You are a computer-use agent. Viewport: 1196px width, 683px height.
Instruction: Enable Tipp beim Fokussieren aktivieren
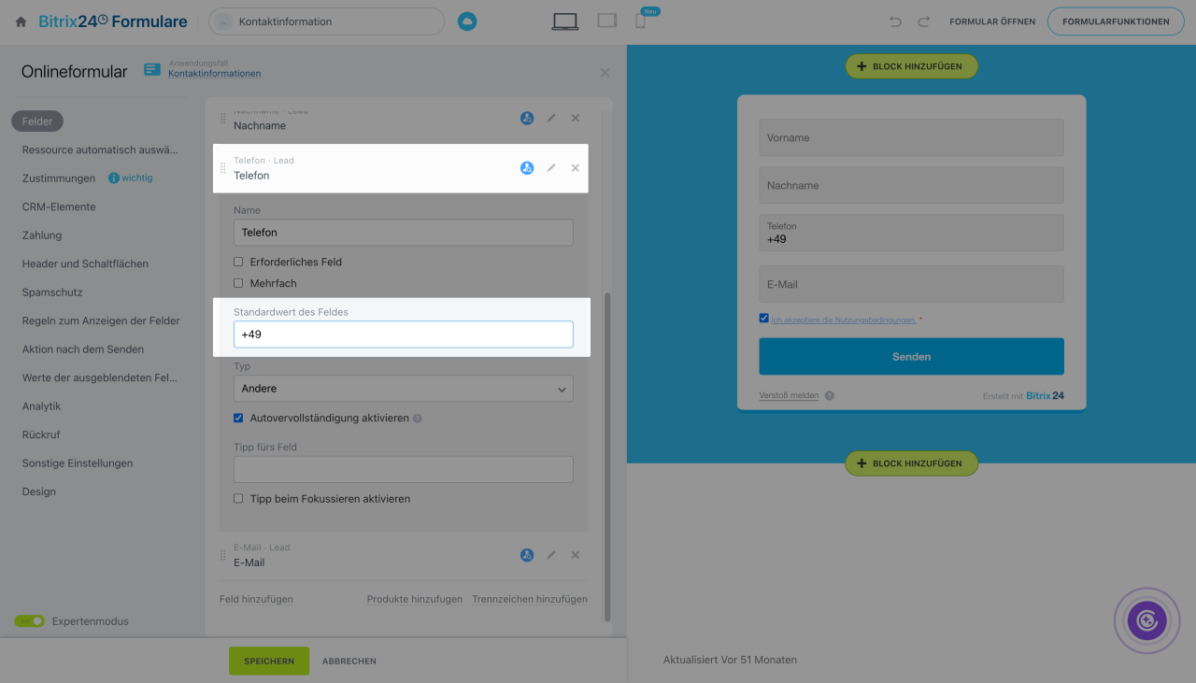coord(238,499)
